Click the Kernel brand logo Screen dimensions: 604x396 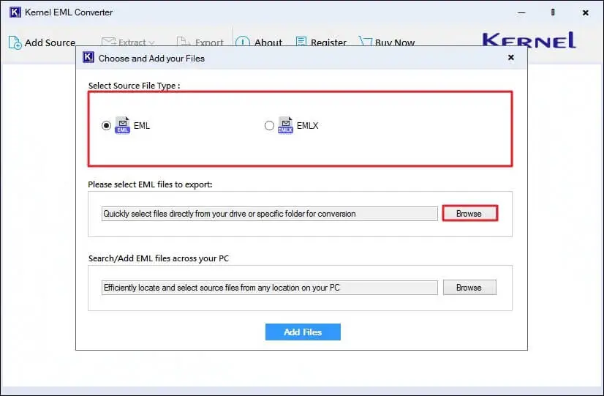529,40
